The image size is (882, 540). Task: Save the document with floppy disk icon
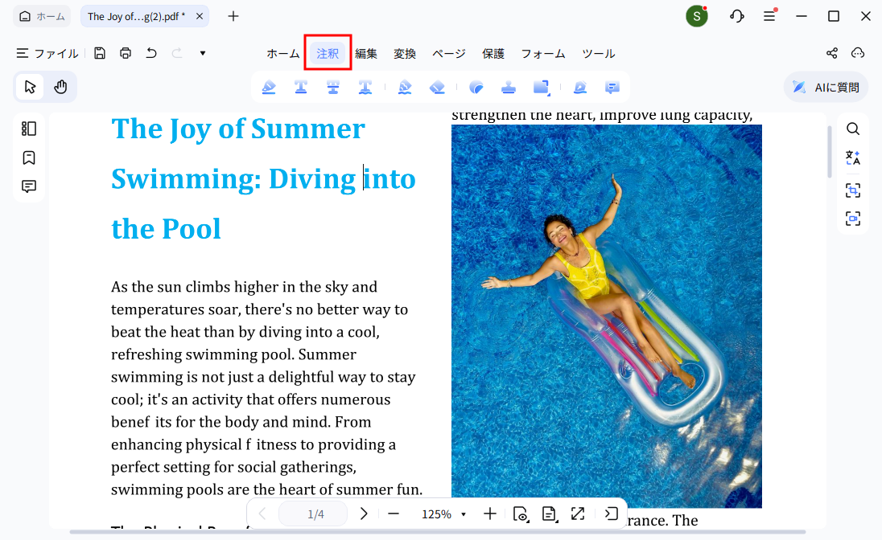(x=100, y=53)
